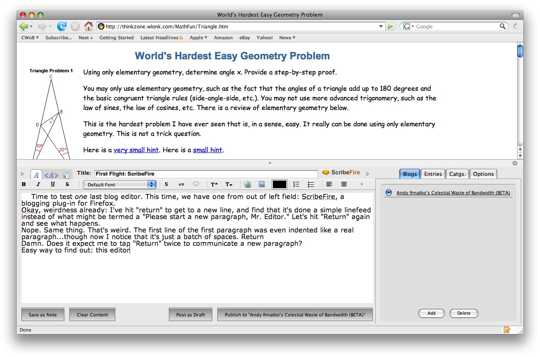This screenshot has height=357, width=540.
Task: Expand the left double-chevron by editor tabs
Action: [x=22, y=174]
